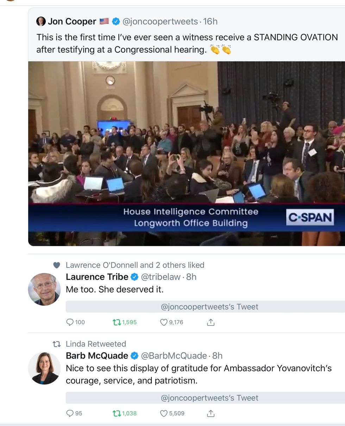Share Laurence Tribe's tweet
Screen dimensions: 345x426
[211, 322]
